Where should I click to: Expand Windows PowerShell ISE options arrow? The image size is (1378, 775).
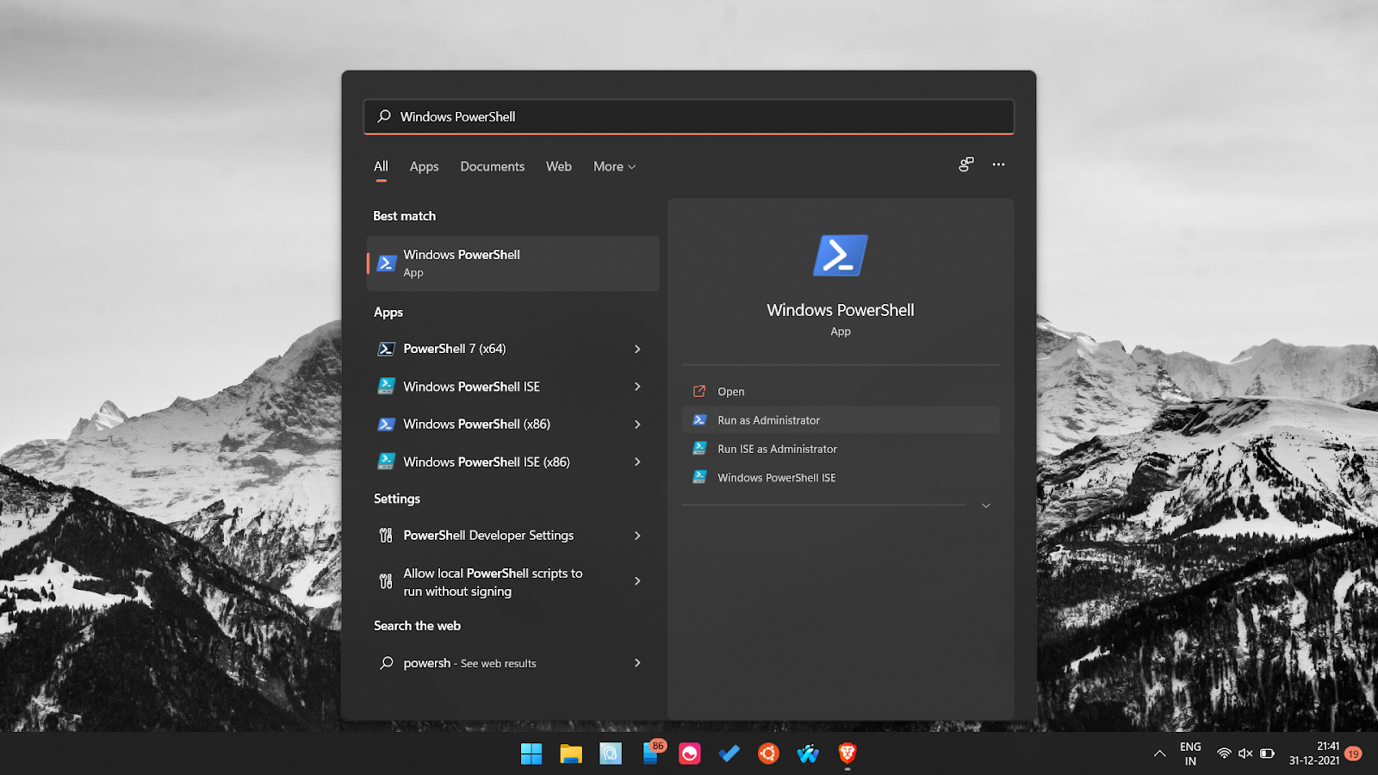pyautogui.click(x=637, y=387)
